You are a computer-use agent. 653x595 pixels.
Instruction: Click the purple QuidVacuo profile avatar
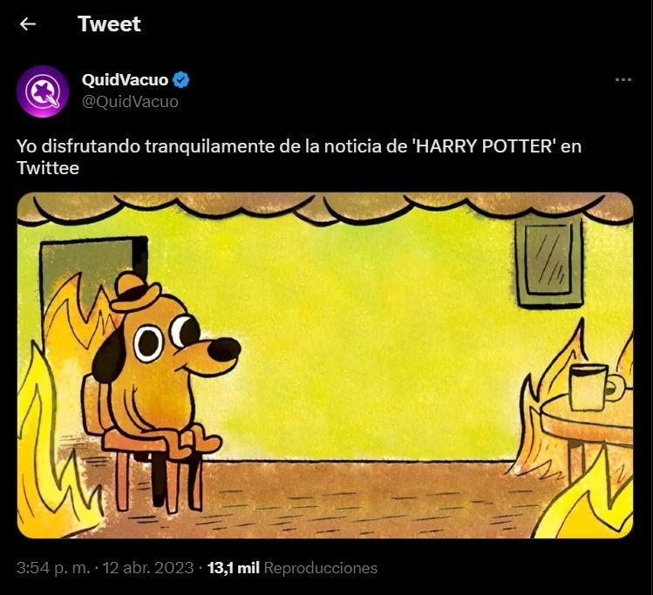[x=42, y=91]
